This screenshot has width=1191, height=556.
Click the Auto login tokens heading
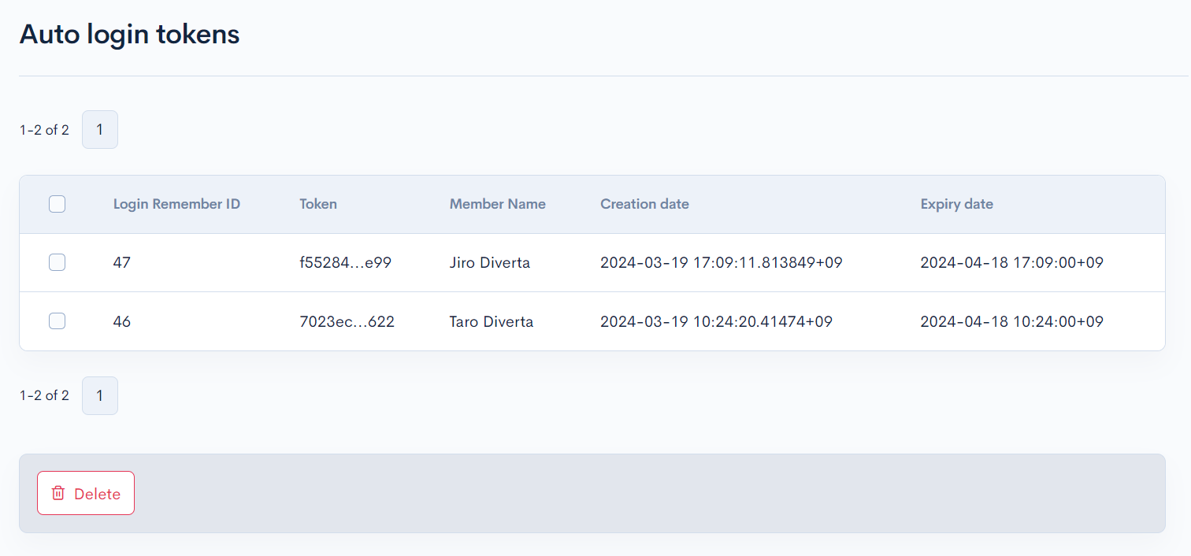point(129,35)
